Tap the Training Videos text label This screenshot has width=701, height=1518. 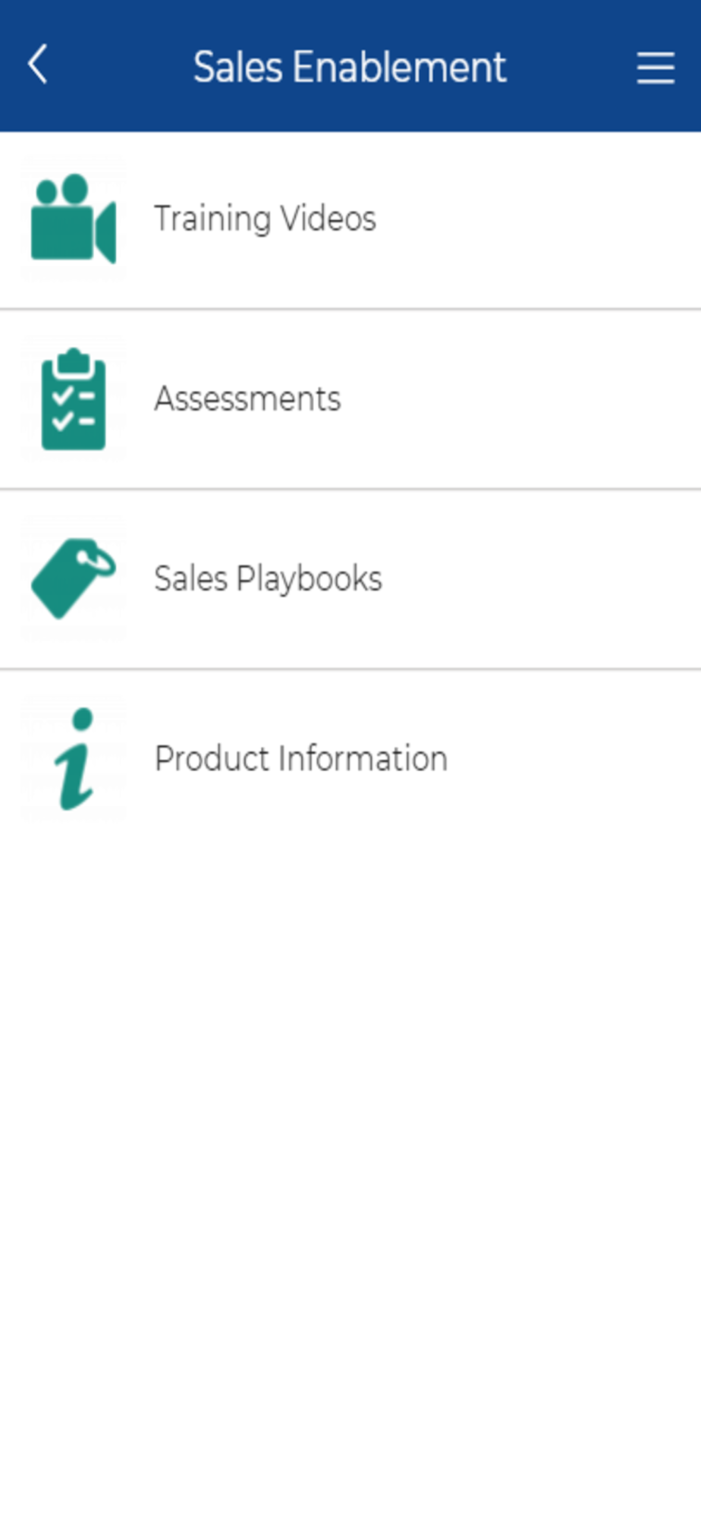point(265,219)
